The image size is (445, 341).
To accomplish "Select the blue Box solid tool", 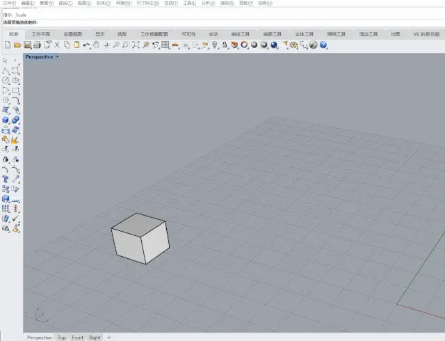I will coord(6,120).
